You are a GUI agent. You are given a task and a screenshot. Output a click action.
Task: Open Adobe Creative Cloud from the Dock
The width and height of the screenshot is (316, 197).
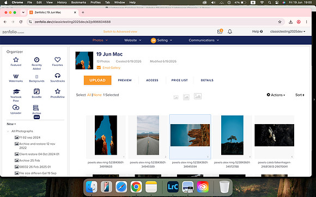[x=203, y=187]
